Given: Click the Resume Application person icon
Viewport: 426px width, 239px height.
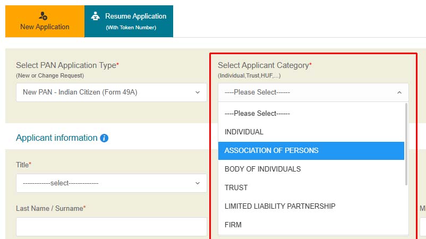Looking at the screenshot, I should click(x=96, y=16).
